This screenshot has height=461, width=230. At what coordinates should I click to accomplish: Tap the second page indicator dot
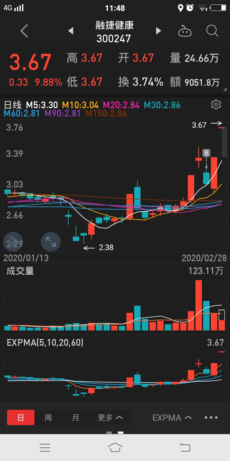[x=120, y=433]
